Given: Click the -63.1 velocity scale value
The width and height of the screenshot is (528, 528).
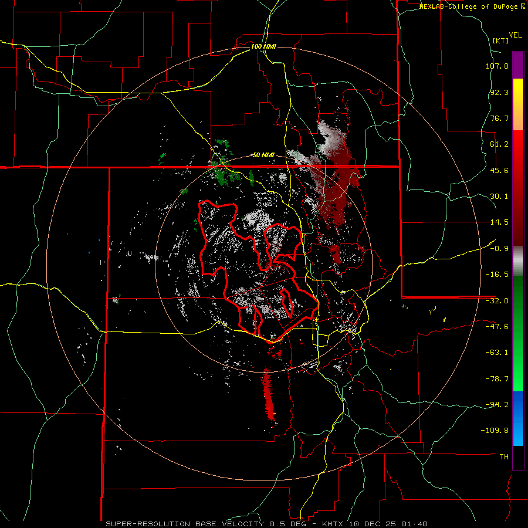Looking at the screenshot, I should tap(497, 353).
